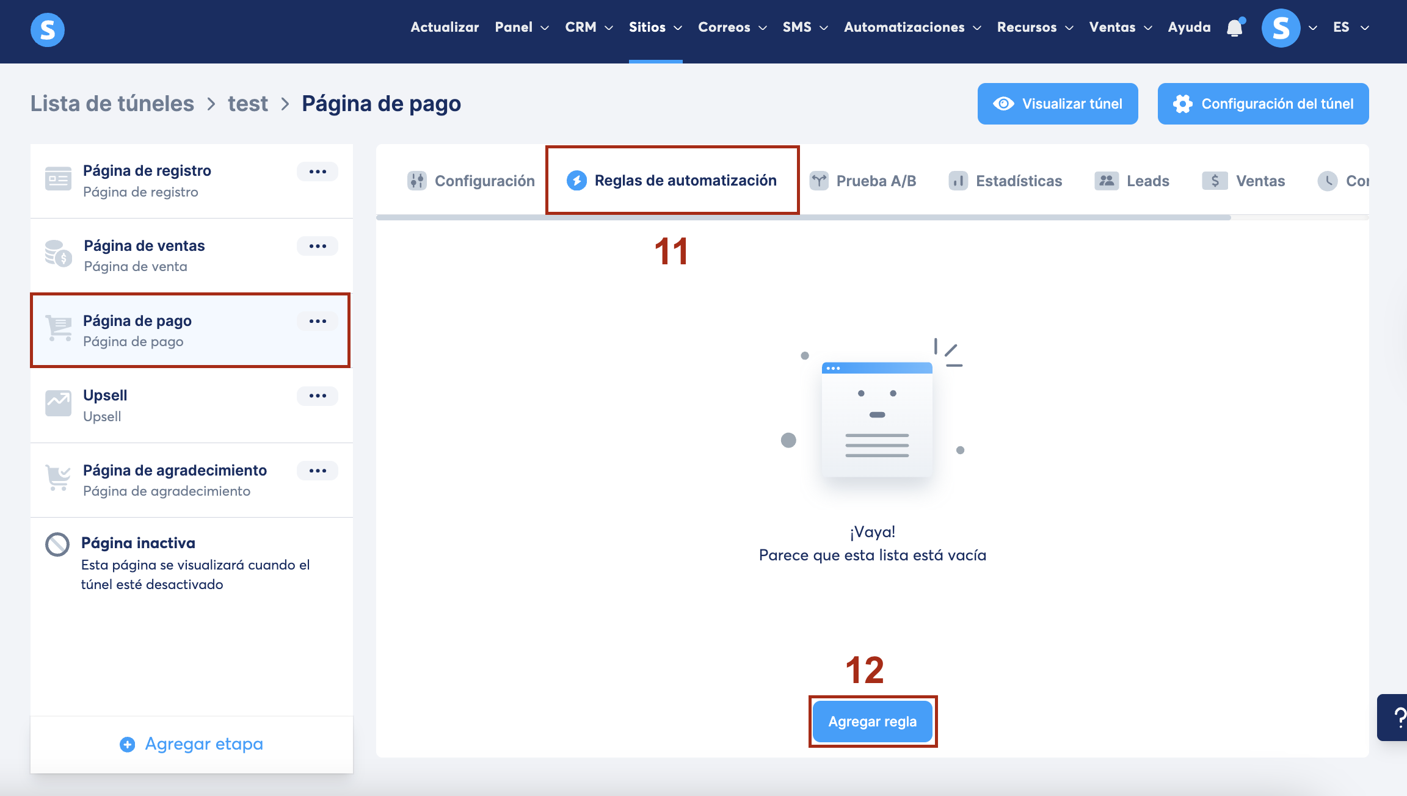Image resolution: width=1407 pixels, height=796 pixels.
Task: Click the Agregar regla button
Action: tap(873, 722)
